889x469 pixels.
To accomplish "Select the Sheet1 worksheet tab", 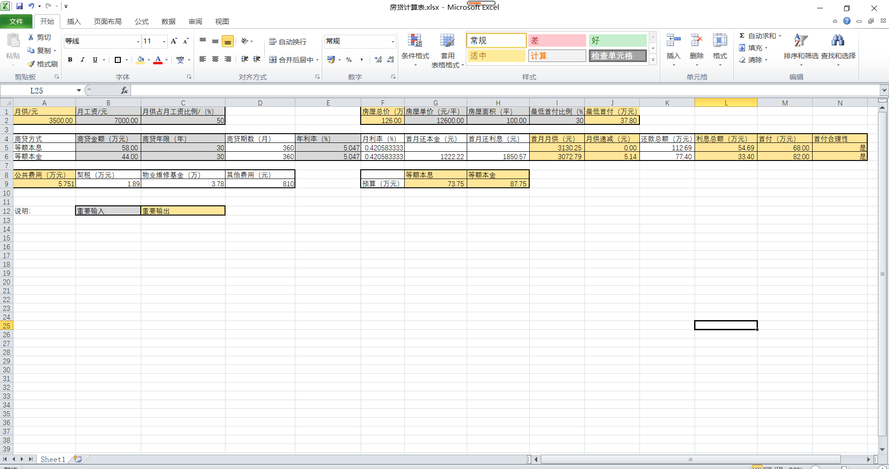I will coord(53,459).
